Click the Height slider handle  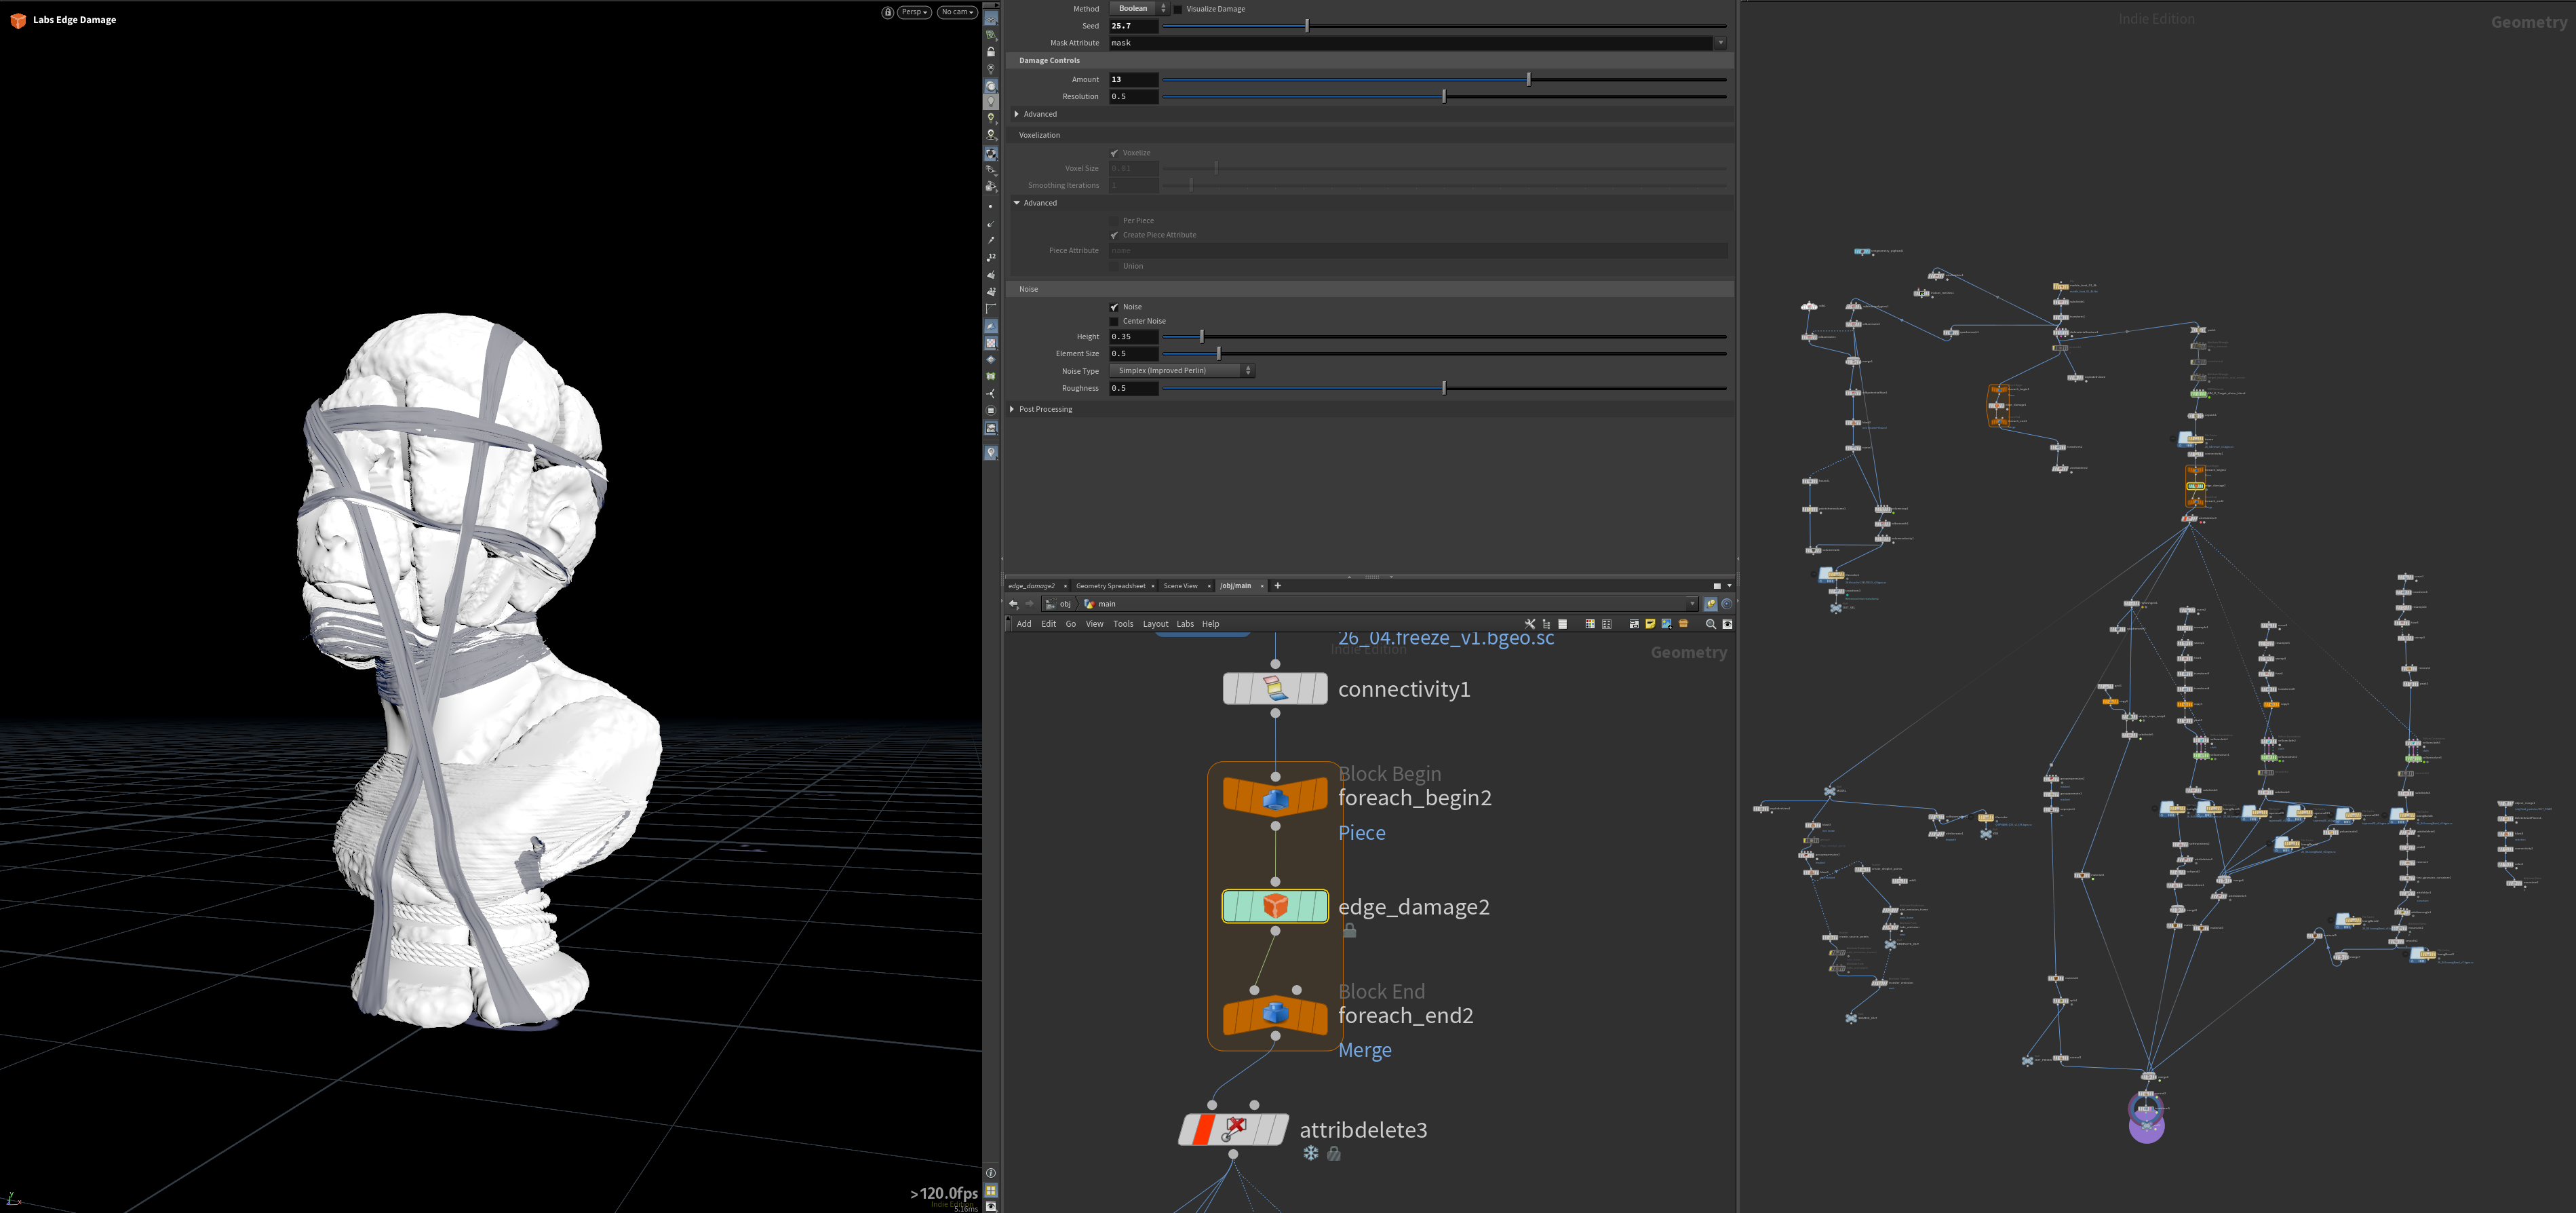1202,337
